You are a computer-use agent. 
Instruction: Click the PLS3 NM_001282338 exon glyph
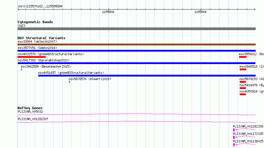click(234, 130)
